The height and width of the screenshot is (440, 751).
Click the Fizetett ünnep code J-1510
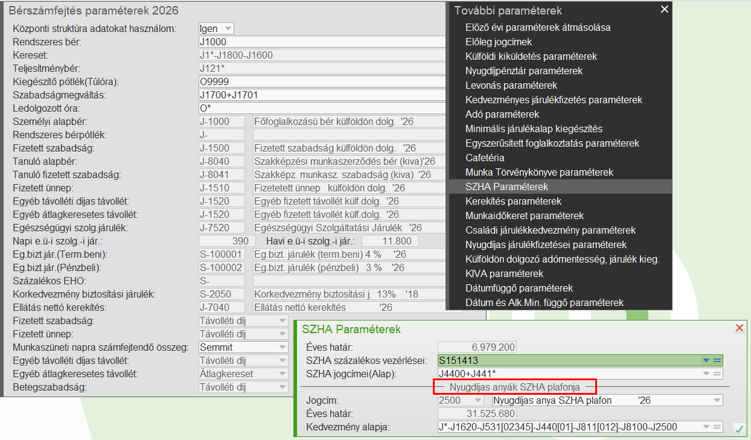tap(221, 188)
